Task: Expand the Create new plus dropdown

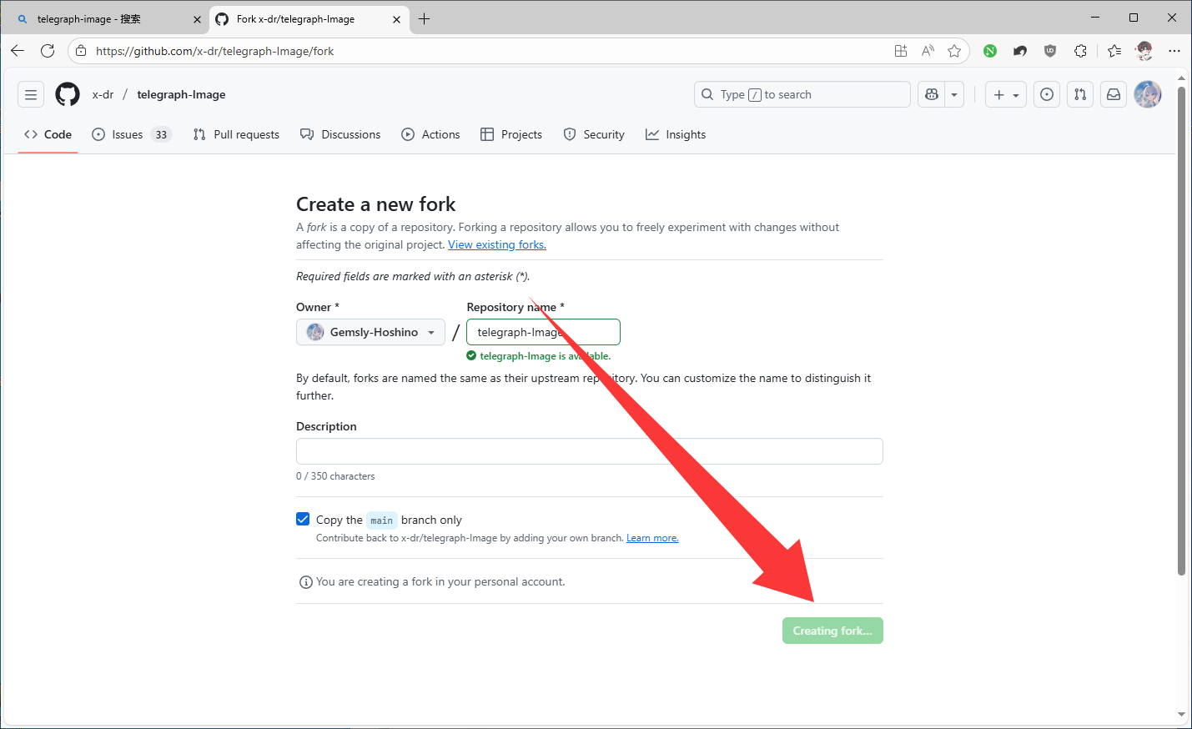Action: (1005, 94)
